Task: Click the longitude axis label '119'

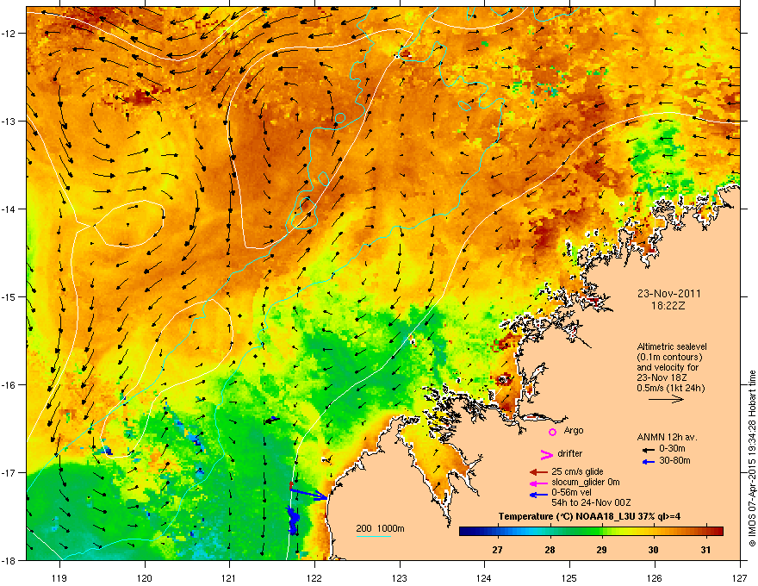Action: [59, 577]
